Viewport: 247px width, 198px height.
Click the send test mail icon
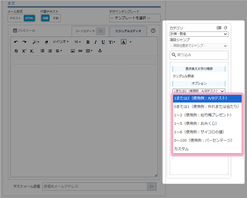pos(152,186)
